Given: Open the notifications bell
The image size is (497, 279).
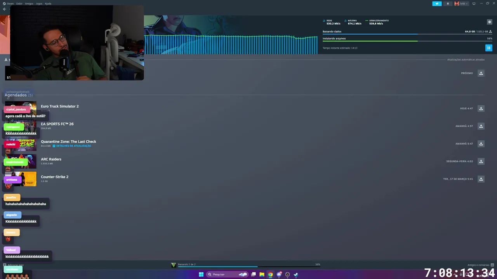Looking at the screenshot, I should [x=448, y=3].
